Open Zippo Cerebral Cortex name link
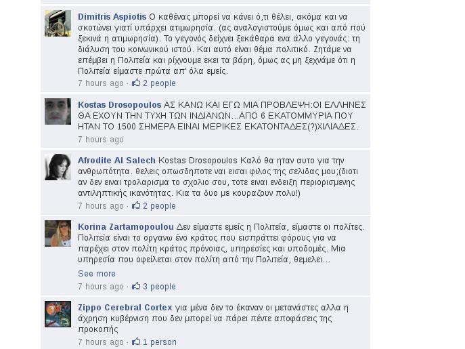Screen dimensions: 465x349 [125, 308]
